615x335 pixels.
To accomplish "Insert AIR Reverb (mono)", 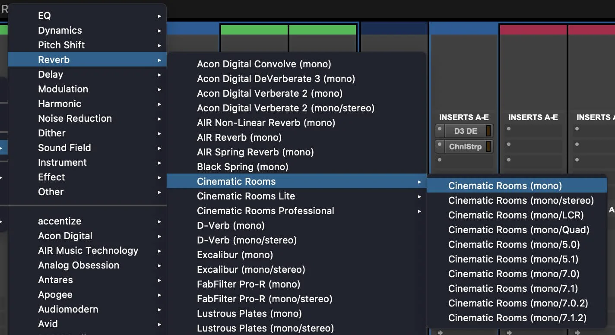I will [x=297, y=137].
